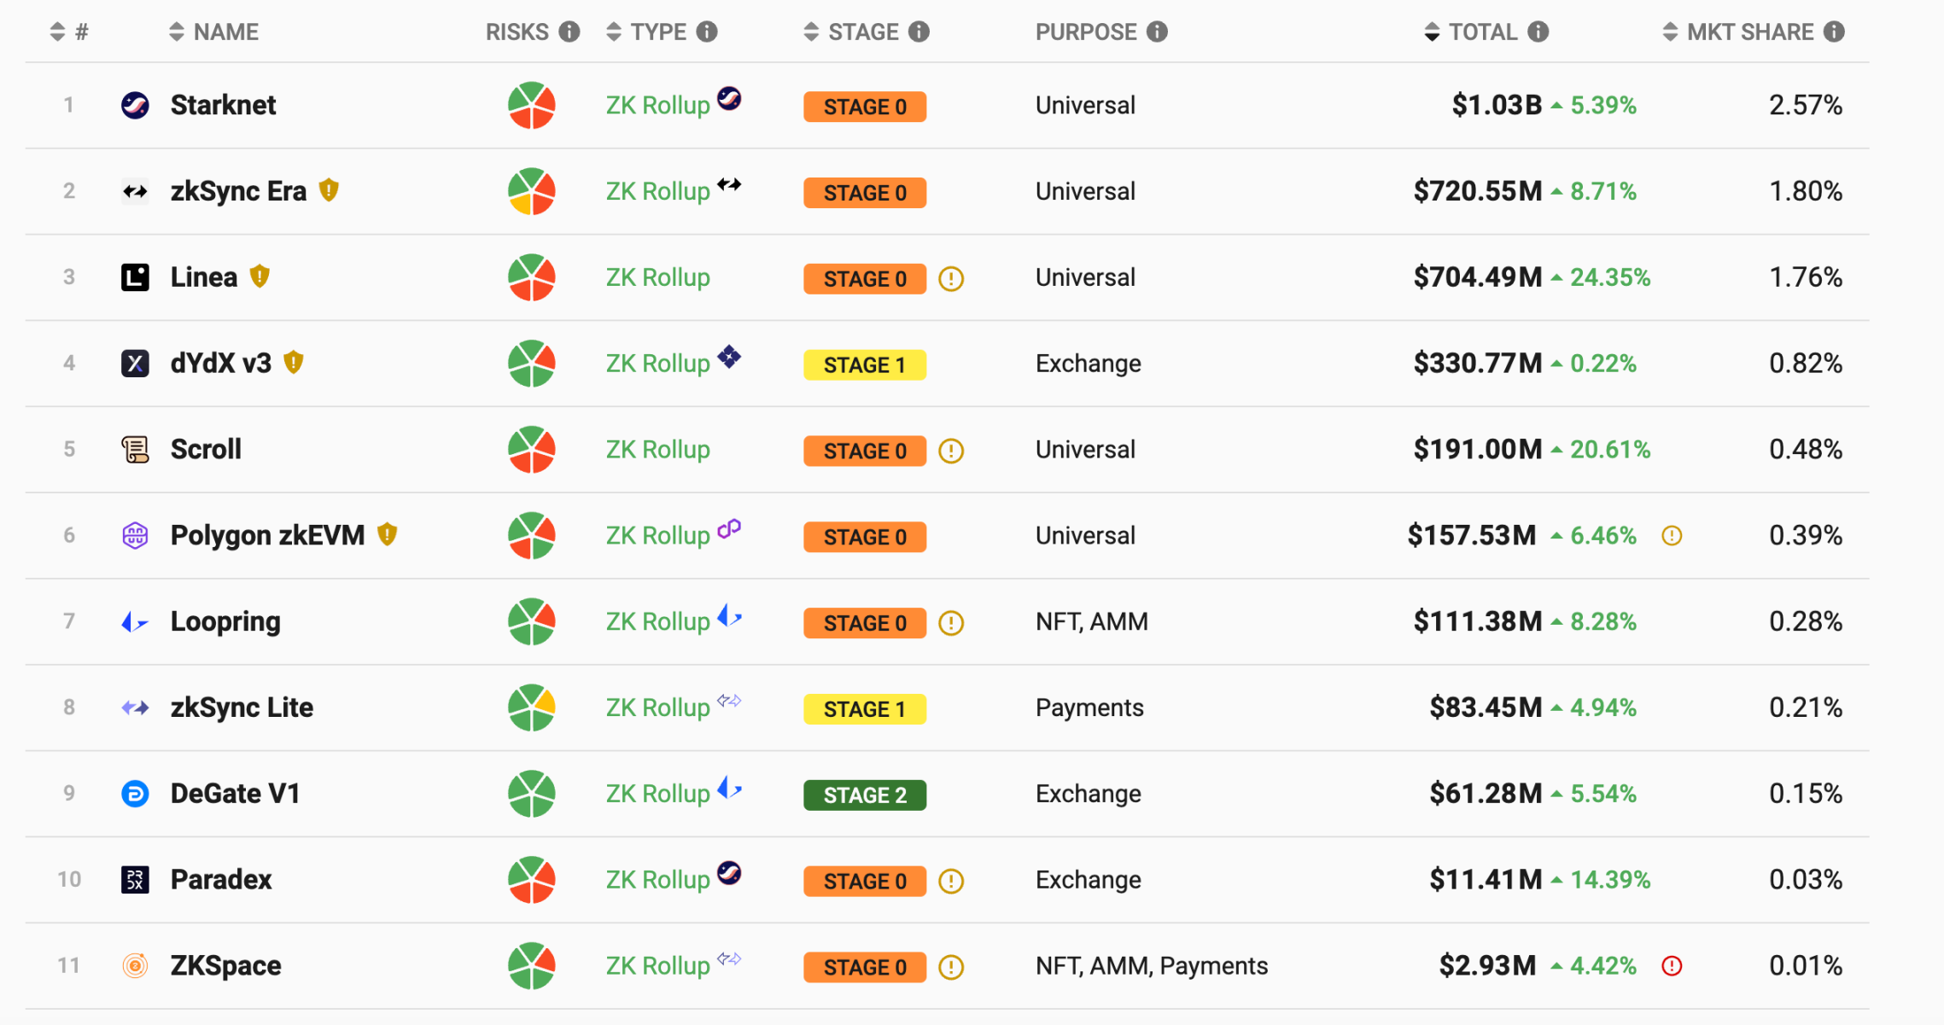Viewport: 1944px width, 1025px height.
Task: Click the Scroll stage warning icon
Action: click(951, 451)
